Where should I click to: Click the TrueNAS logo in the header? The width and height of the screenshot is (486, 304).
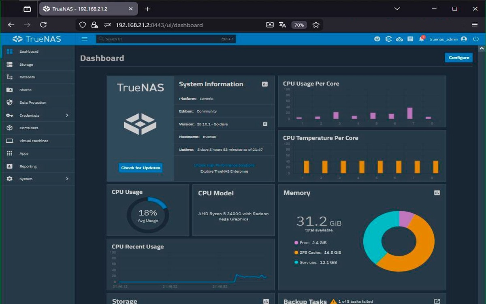pos(37,39)
